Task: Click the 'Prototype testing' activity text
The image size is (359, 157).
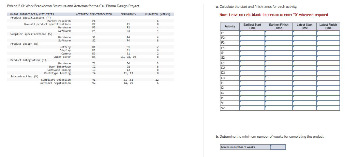Action: 57,73
